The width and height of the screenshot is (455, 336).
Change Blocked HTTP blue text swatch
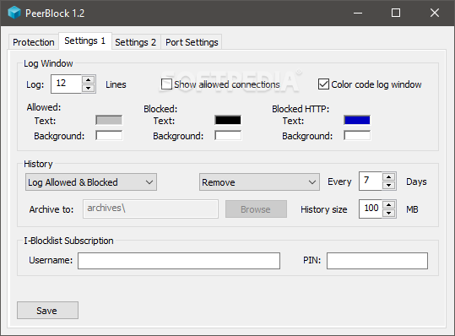point(357,120)
